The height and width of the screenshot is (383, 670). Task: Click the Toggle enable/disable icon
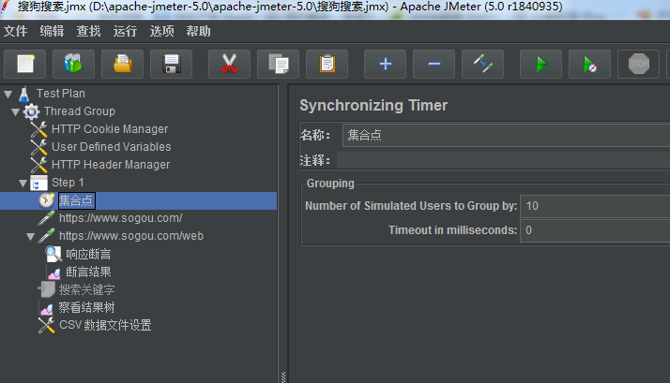click(x=483, y=64)
